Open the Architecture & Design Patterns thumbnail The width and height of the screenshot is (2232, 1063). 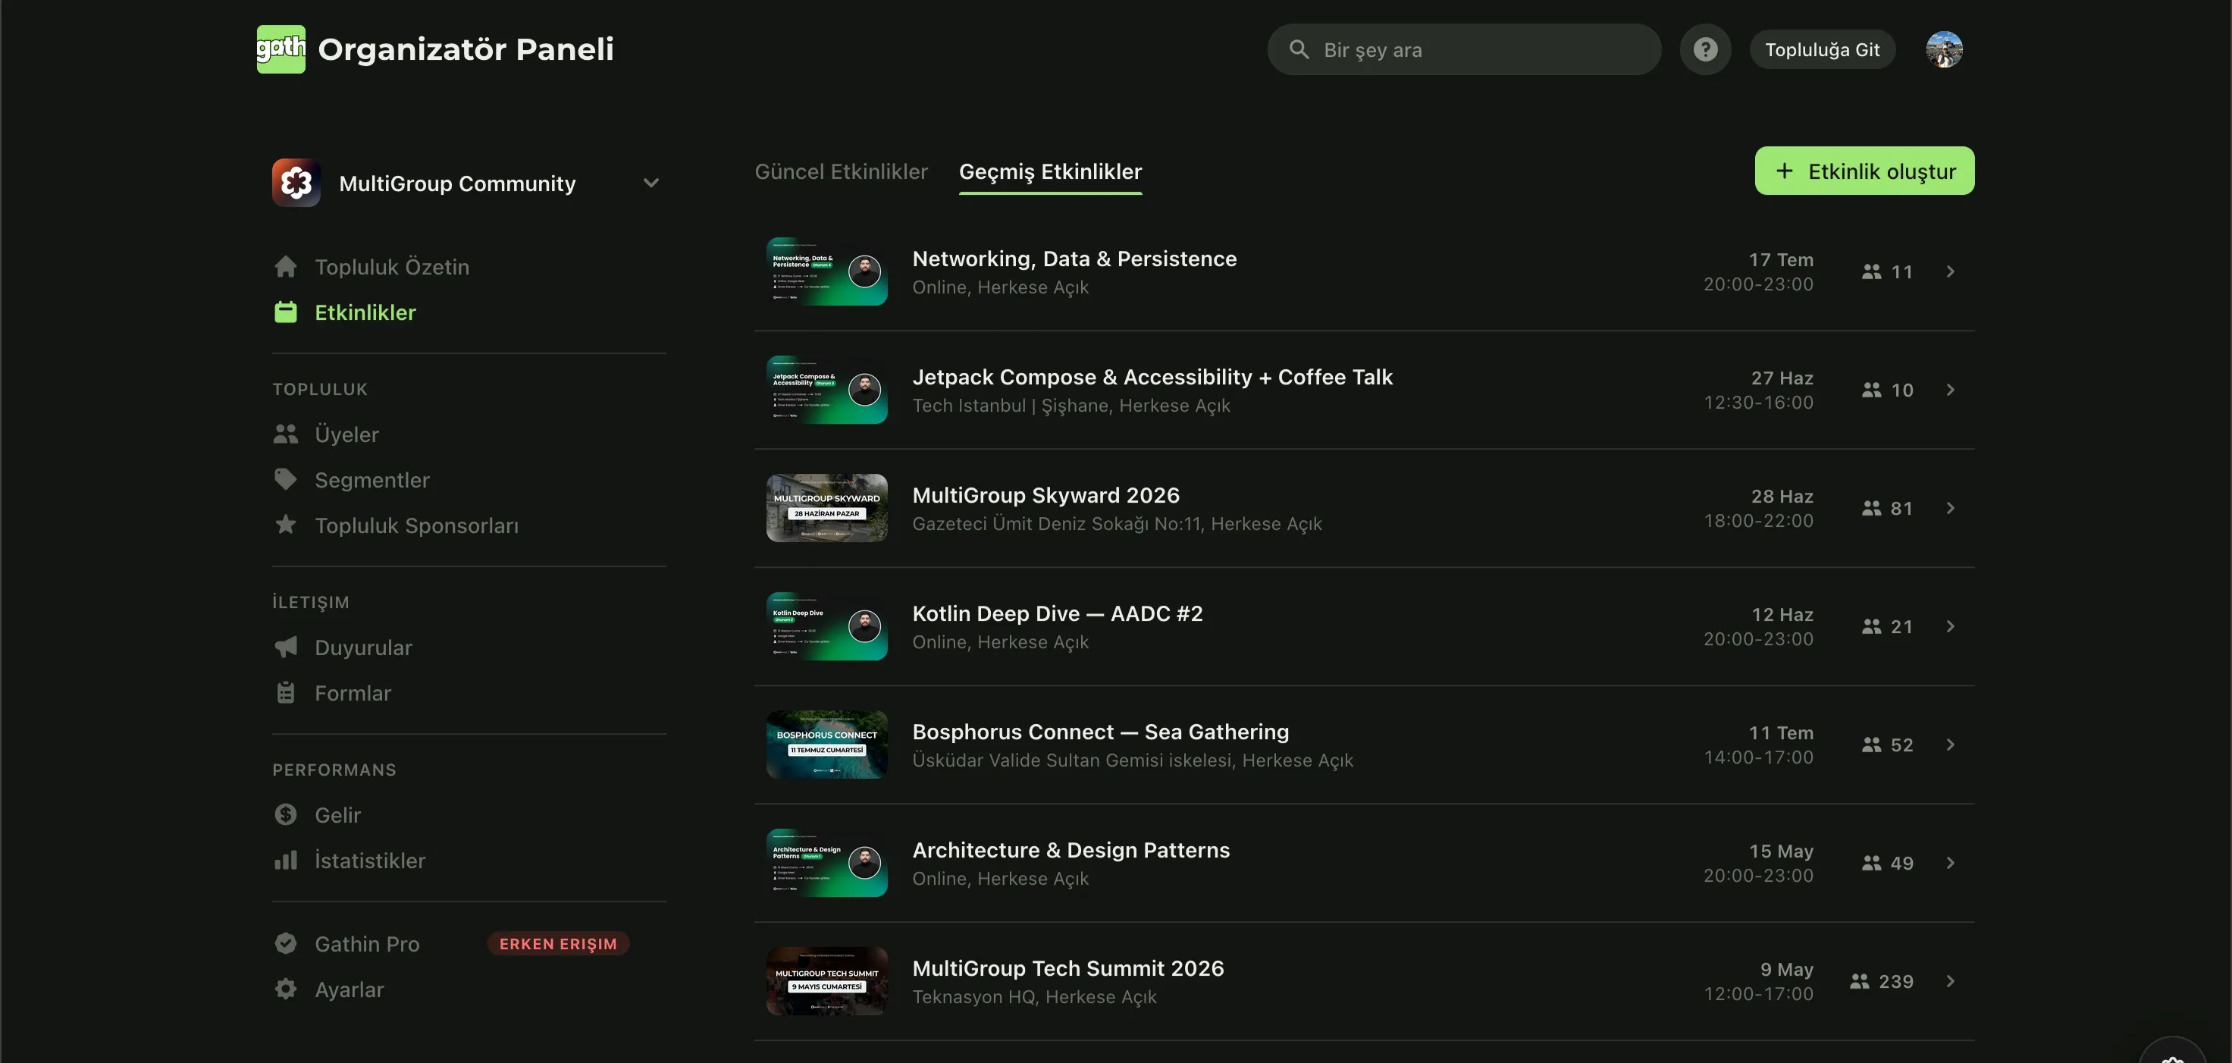click(x=826, y=863)
